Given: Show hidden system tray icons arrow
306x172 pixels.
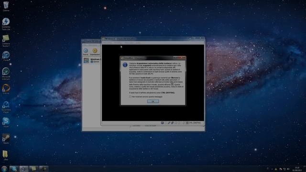Looking at the screenshot, I should click(x=272, y=169).
